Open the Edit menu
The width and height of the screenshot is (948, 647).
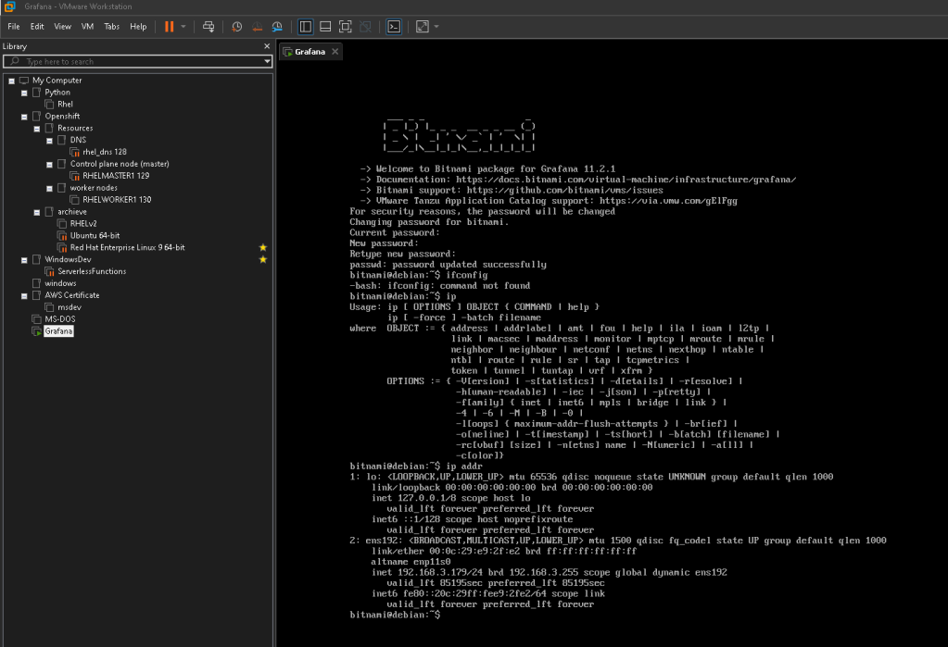click(x=37, y=27)
